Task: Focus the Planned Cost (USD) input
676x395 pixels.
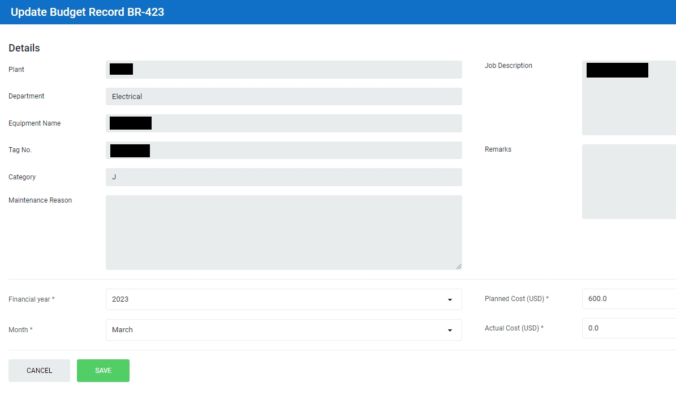Action: coord(628,299)
